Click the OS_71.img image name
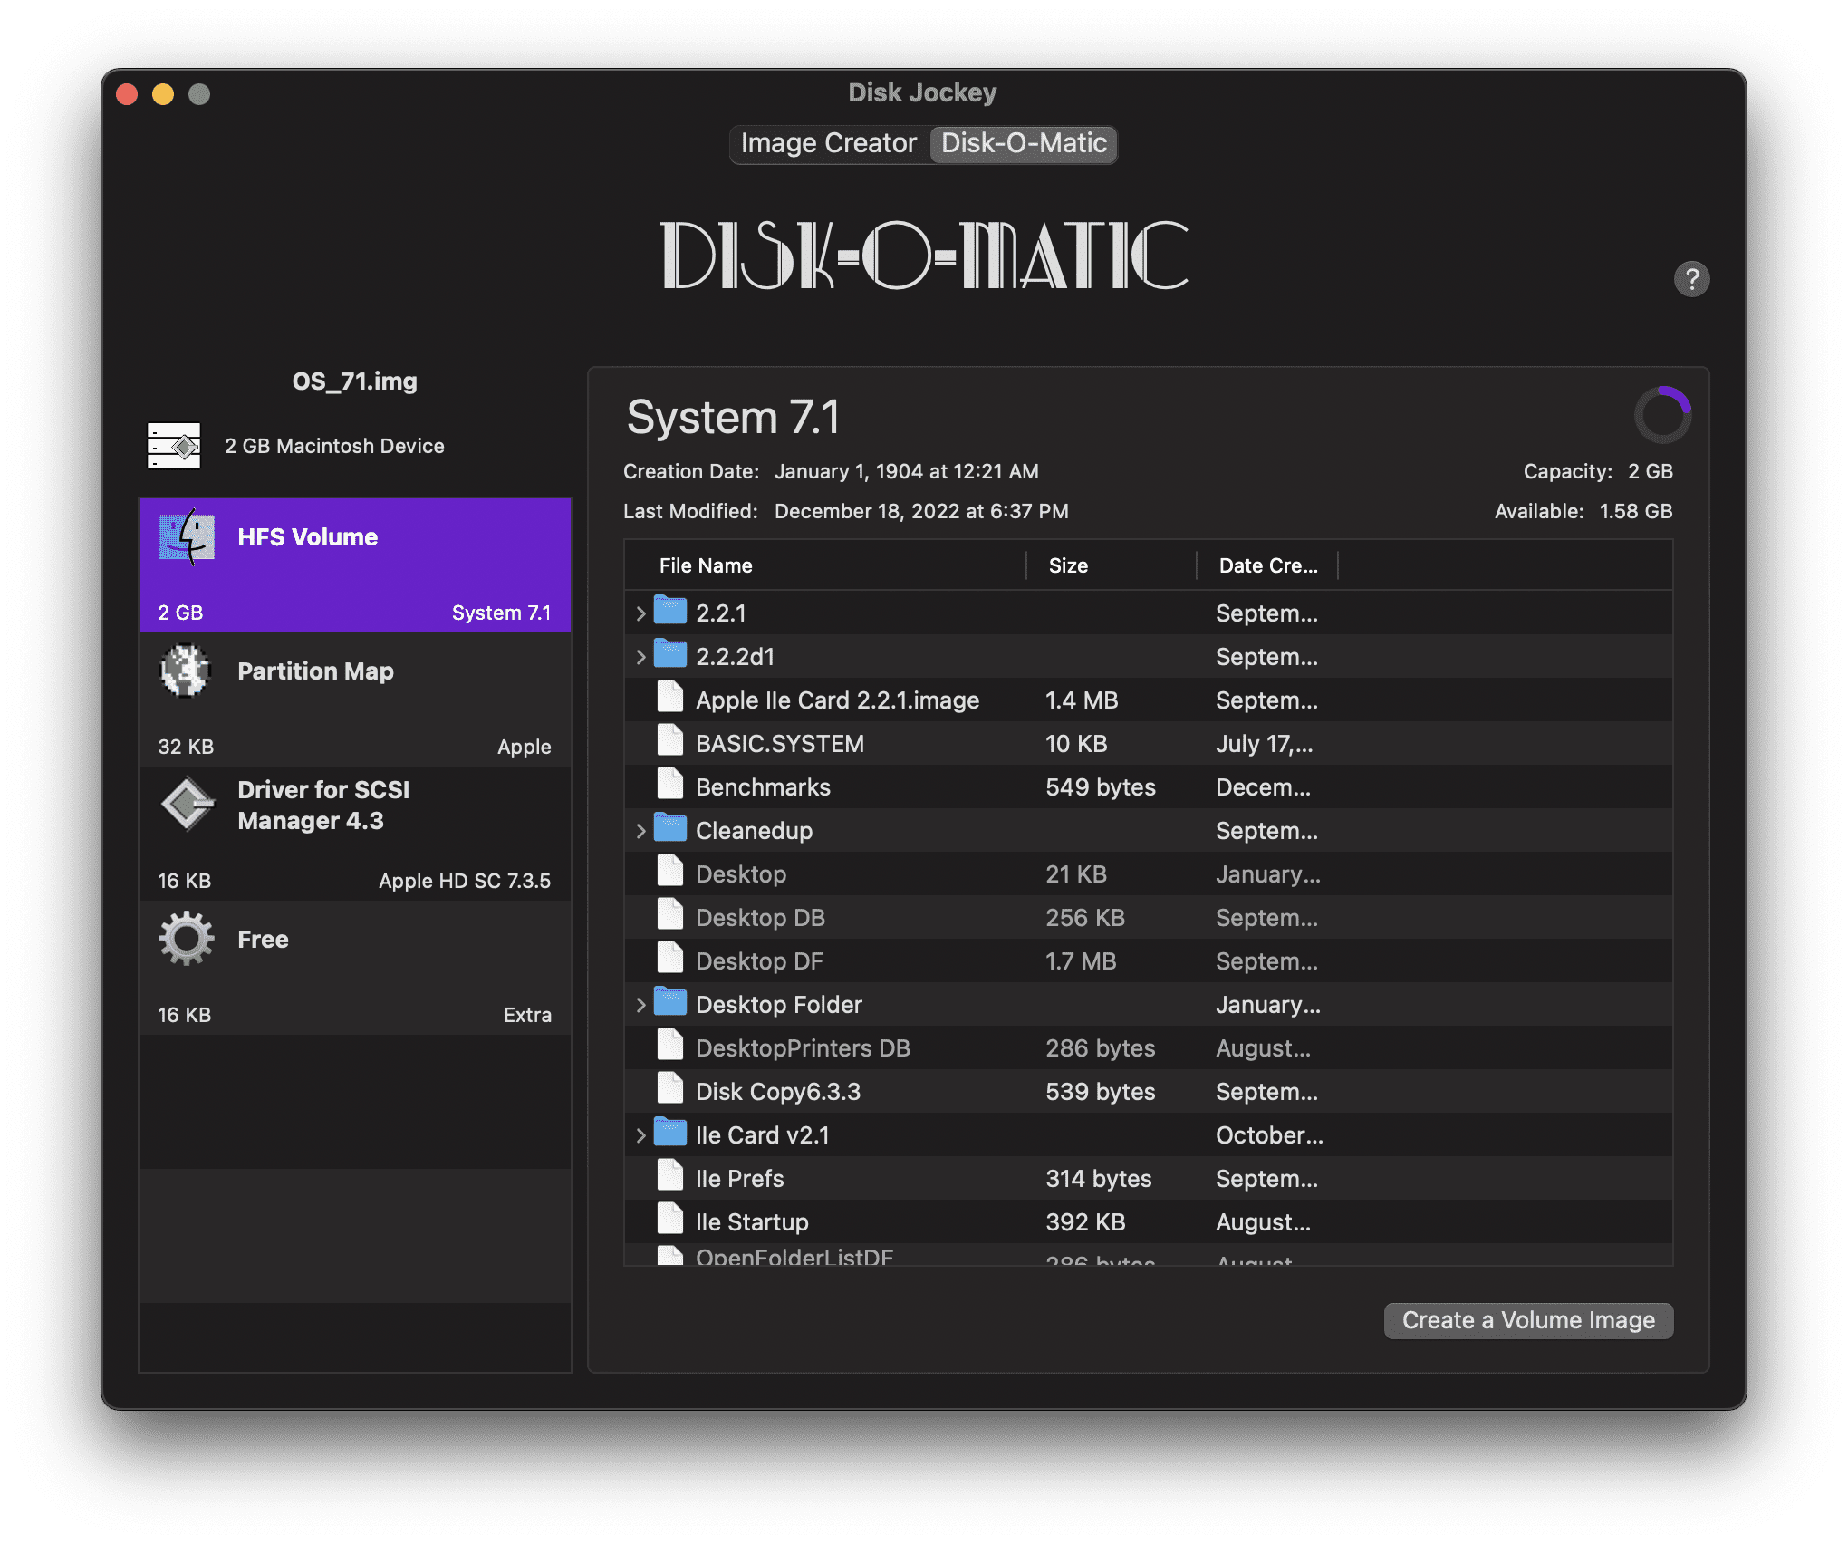This screenshot has width=1848, height=1544. click(x=354, y=381)
